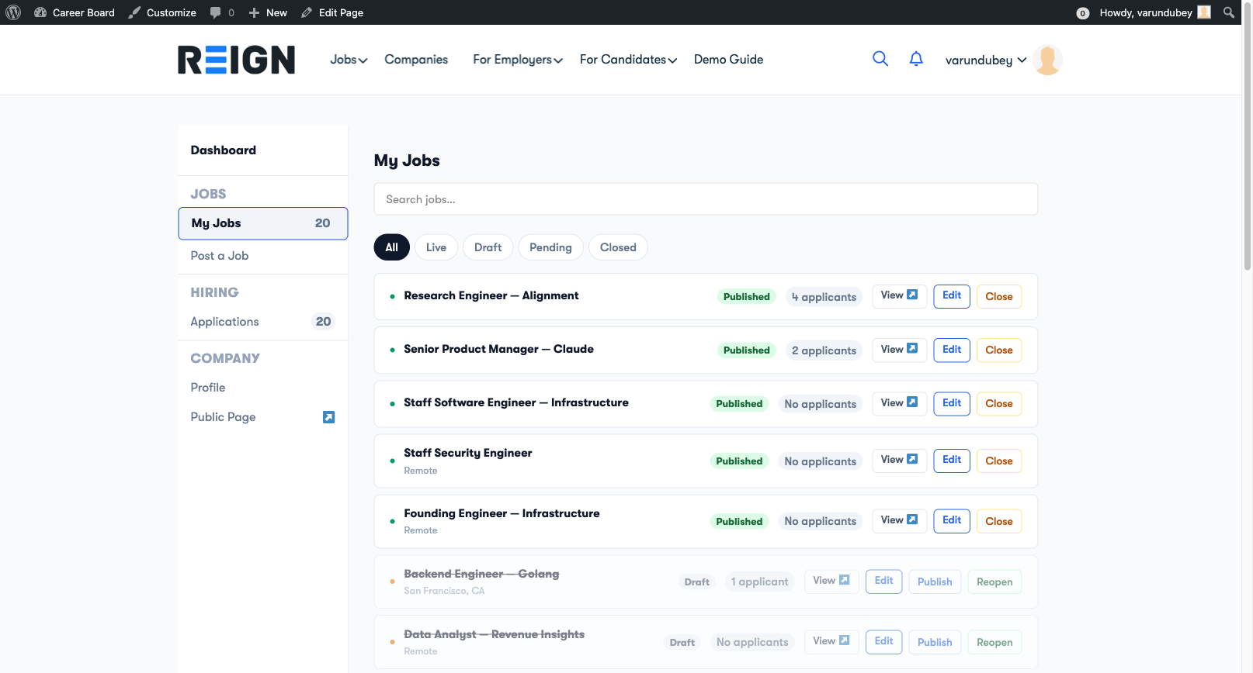Image resolution: width=1253 pixels, height=673 pixels.
Task: Click New in the admin bar
Action: click(x=268, y=12)
